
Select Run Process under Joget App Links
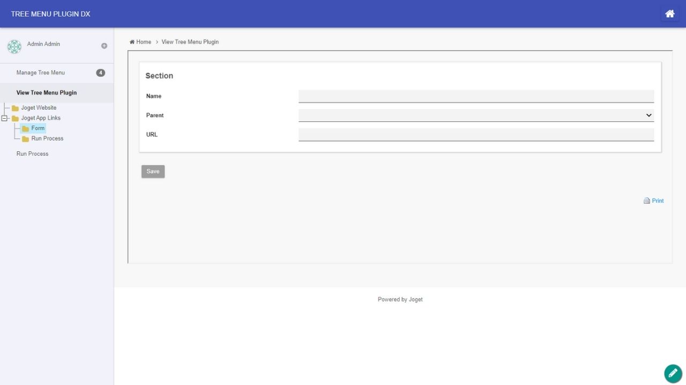pos(47,138)
